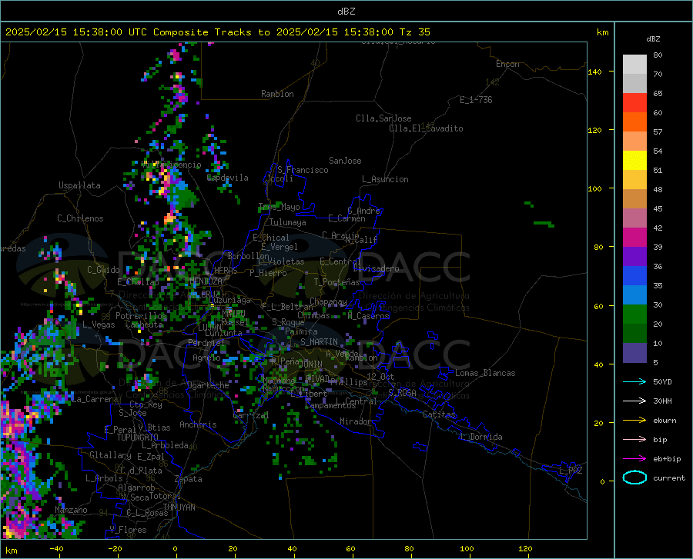Click the 'eburn' legend label
Image resolution: width=693 pixels, height=559 pixels.
tap(665, 421)
